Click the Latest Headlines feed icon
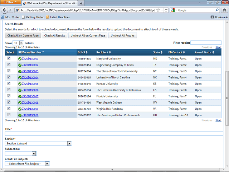The width and height of the screenshot is (229, 172). tap(47, 17)
